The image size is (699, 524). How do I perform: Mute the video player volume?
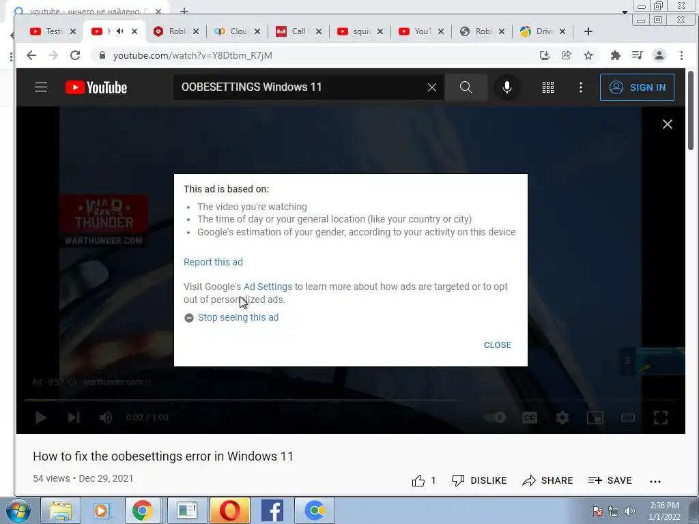pyautogui.click(x=106, y=418)
